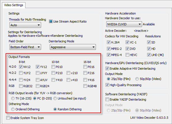Switch to the Video Settings tab
Viewport: 172px width, 124px height.
coord(14,5)
